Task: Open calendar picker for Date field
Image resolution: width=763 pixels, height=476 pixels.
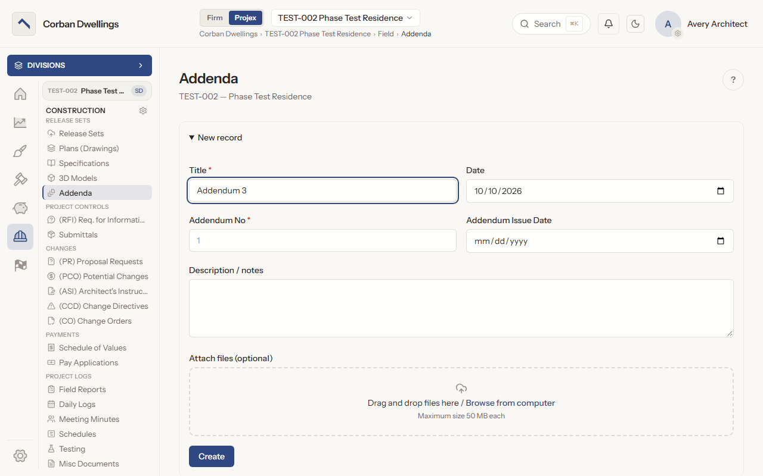Action: click(x=721, y=191)
